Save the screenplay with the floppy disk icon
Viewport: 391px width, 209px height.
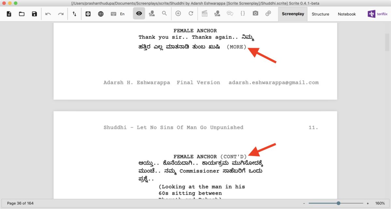34,14
